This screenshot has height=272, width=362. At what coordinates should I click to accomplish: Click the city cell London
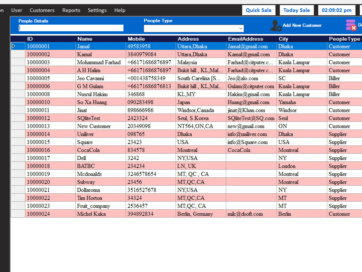click(302, 166)
